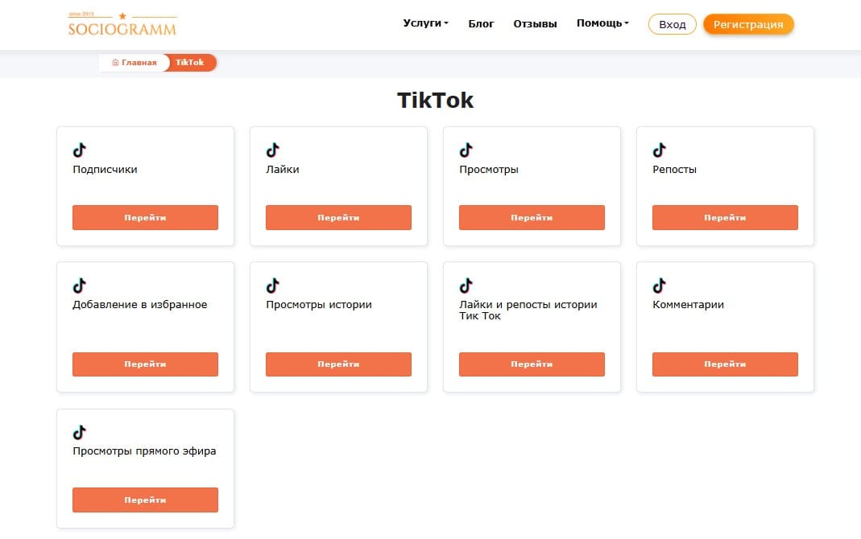Click the TikTok page heading
The width and height of the screenshot is (861, 539).
pyautogui.click(x=435, y=101)
